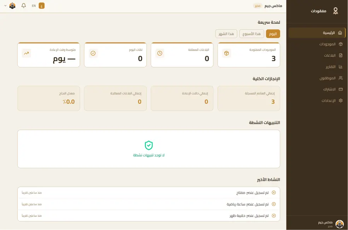Click the Arabic ع language badge

(x=41, y=6)
